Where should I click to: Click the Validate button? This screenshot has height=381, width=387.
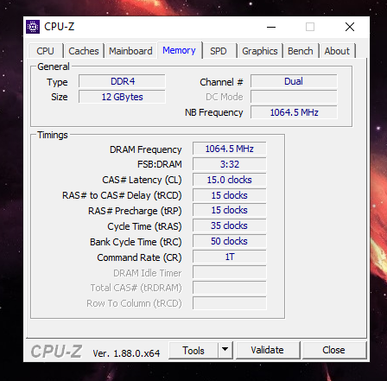[268, 350]
